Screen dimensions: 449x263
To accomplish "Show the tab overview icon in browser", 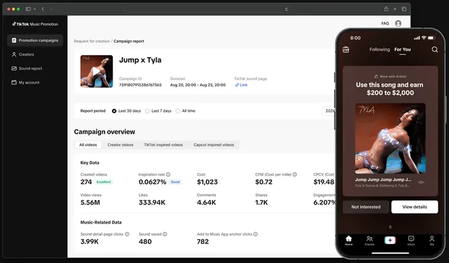I will [404, 9].
